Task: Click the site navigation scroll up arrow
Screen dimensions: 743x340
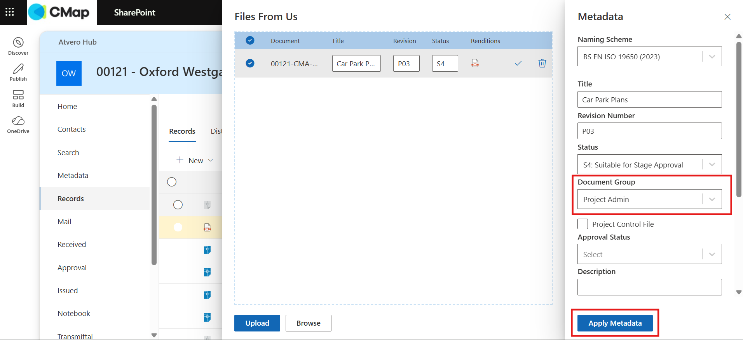Action: [154, 99]
